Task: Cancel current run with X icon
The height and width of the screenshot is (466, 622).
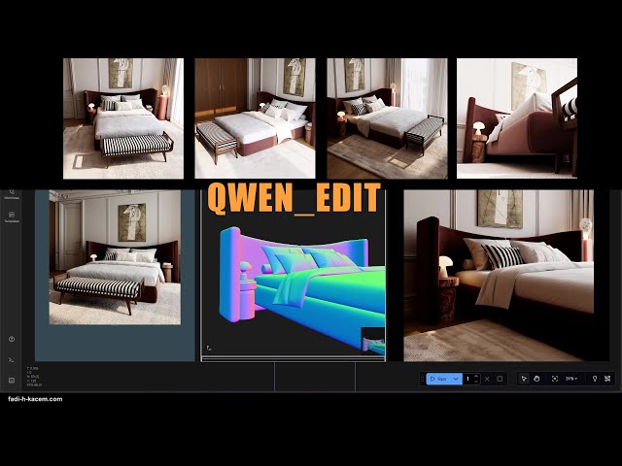Action: point(487,379)
